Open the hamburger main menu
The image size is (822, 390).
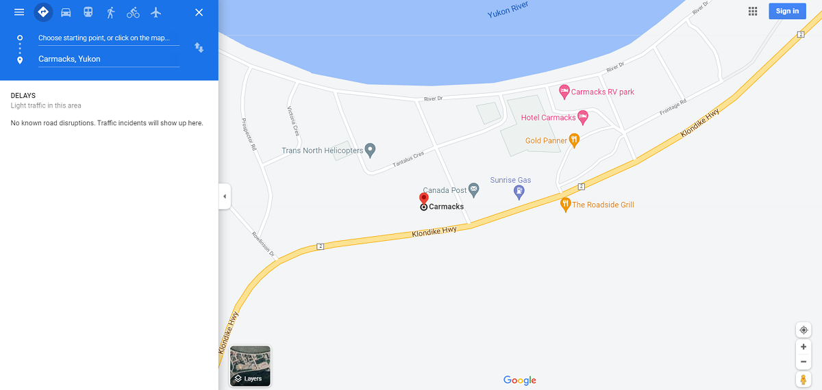pos(19,12)
